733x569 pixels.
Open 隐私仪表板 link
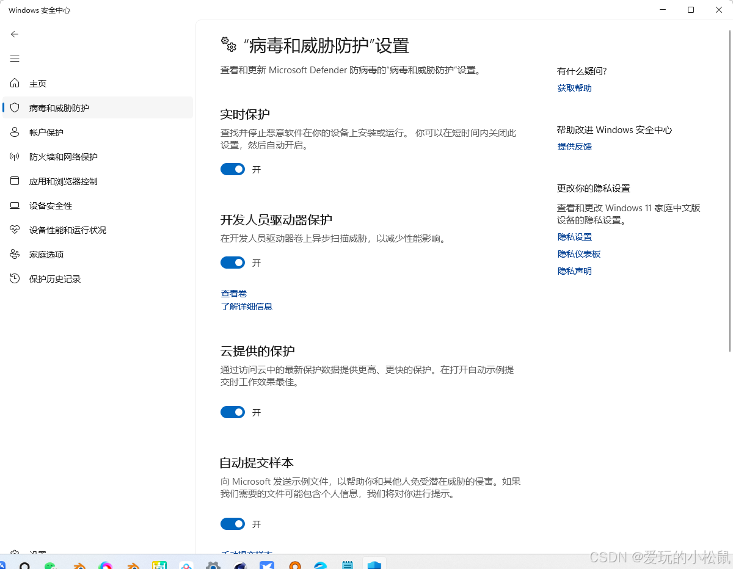pos(578,254)
